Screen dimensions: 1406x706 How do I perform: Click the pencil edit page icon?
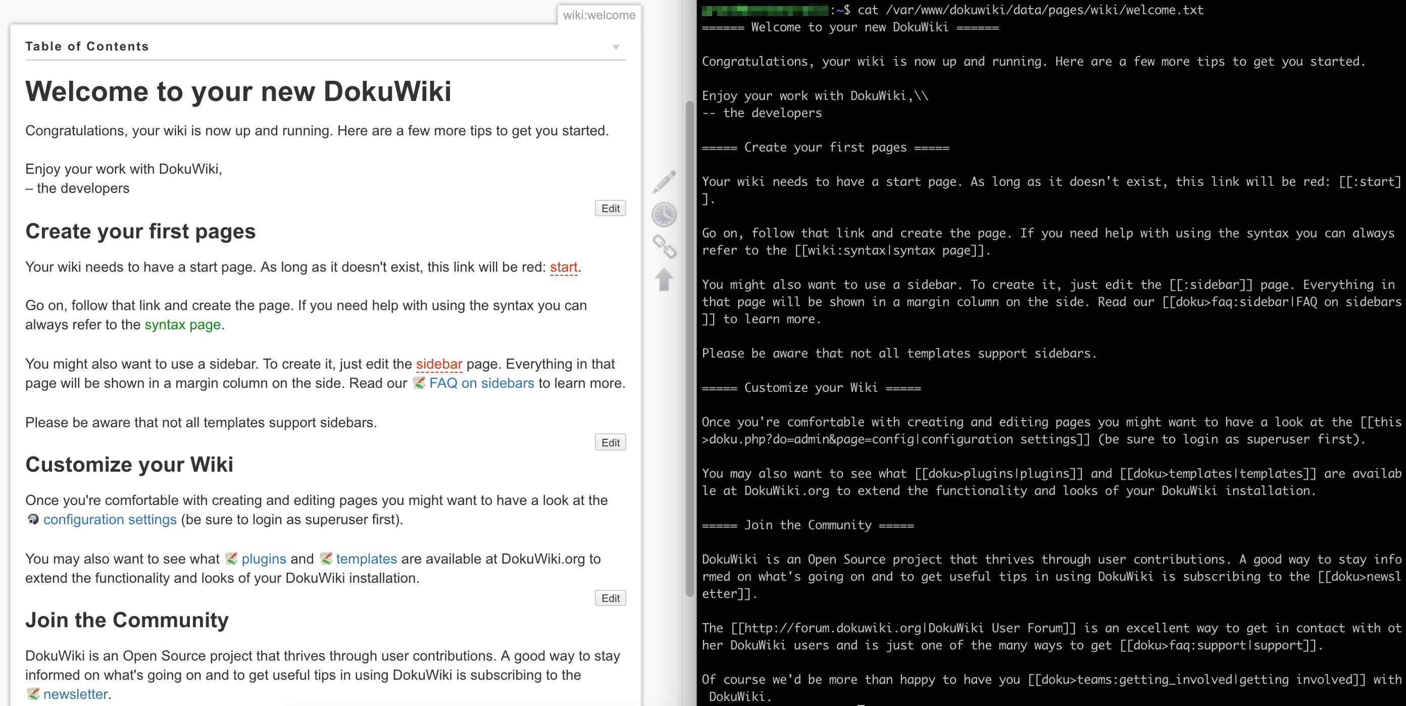664,182
